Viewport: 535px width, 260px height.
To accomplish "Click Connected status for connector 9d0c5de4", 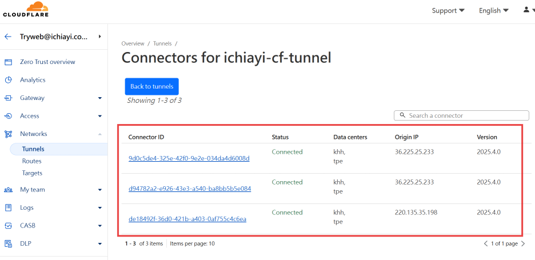I will pos(288,152).
